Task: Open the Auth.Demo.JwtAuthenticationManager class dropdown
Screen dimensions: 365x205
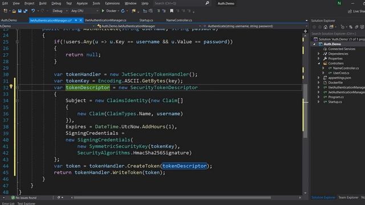Action: [149, 26]
